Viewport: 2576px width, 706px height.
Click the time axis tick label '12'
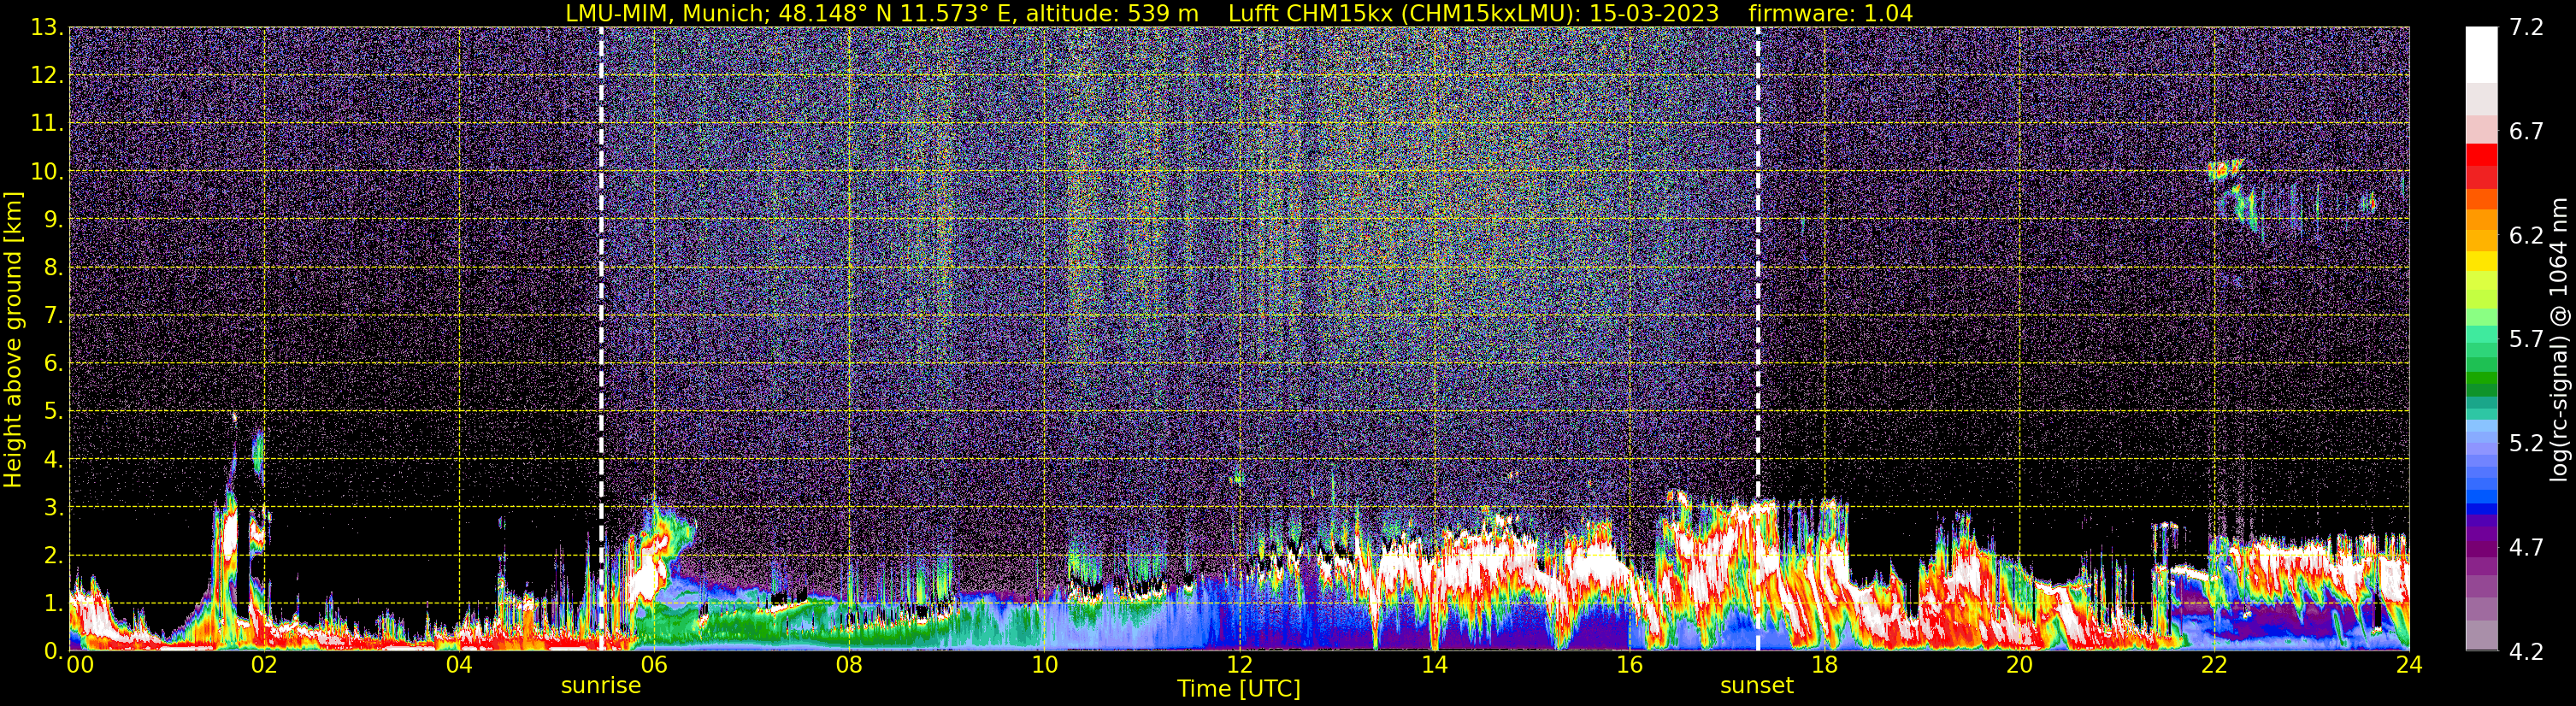[1239, 666]
